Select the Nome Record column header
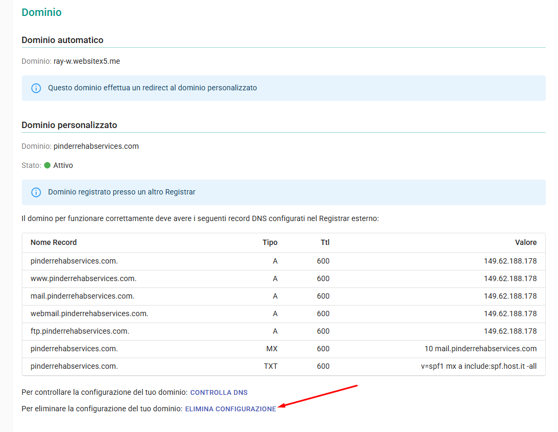The height and width of the screenshot is (432, 558). coord(54,242)
